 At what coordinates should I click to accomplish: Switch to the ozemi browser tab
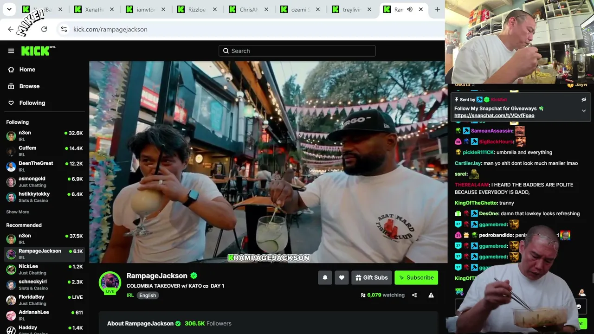(300, 9)
